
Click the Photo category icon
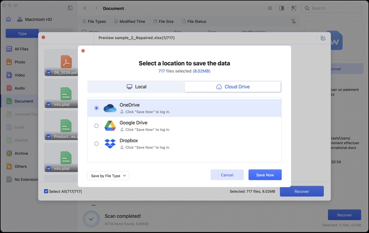pos(9,62)
